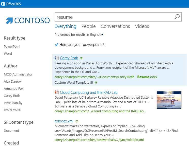189x147 pixels.
Task: Click the lync/rolodex.xml URL
Action: click(x=99, y=140)
